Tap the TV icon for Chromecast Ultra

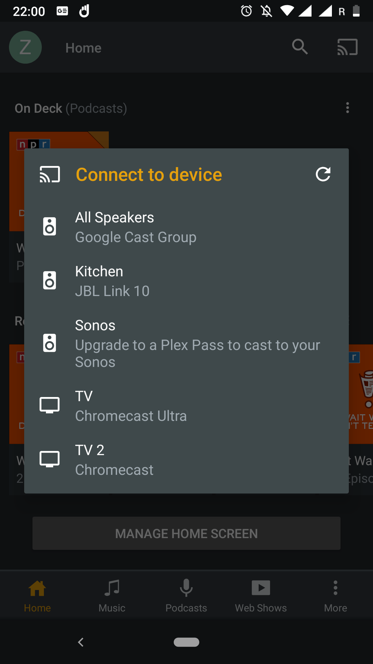(50, 405)
